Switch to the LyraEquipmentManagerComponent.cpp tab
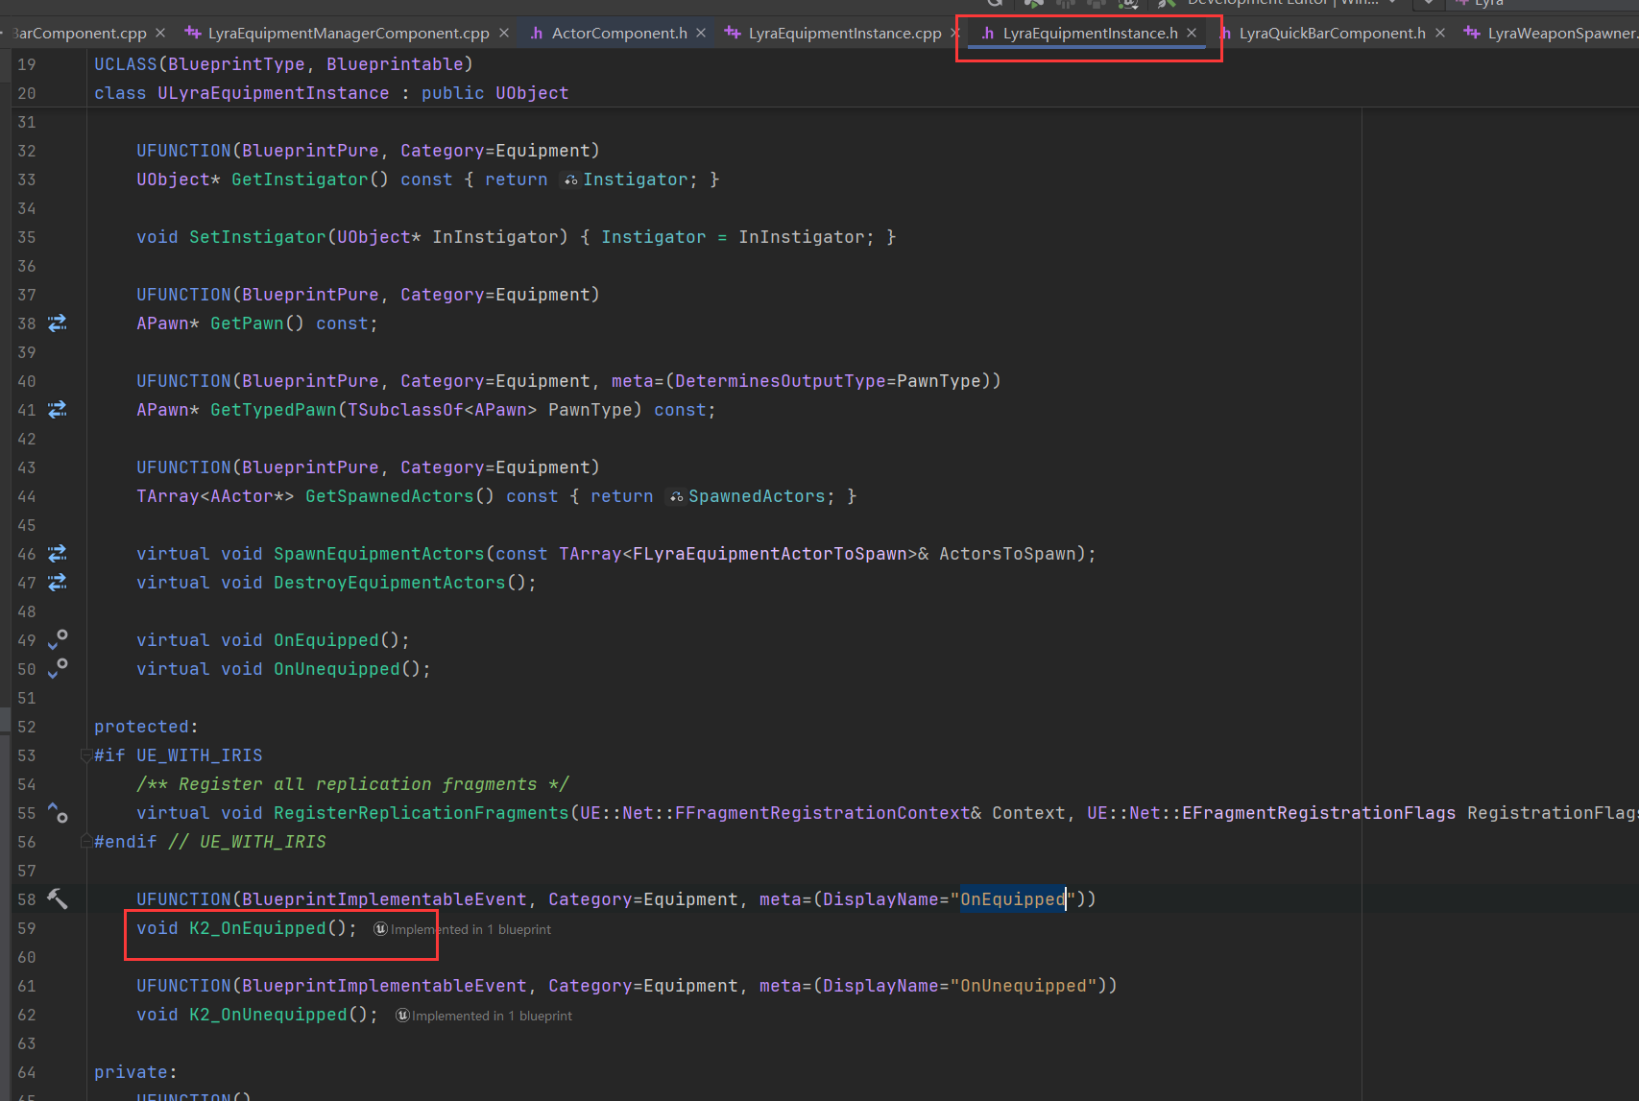The image size is (1639, 1101). [x=348, y=34]
